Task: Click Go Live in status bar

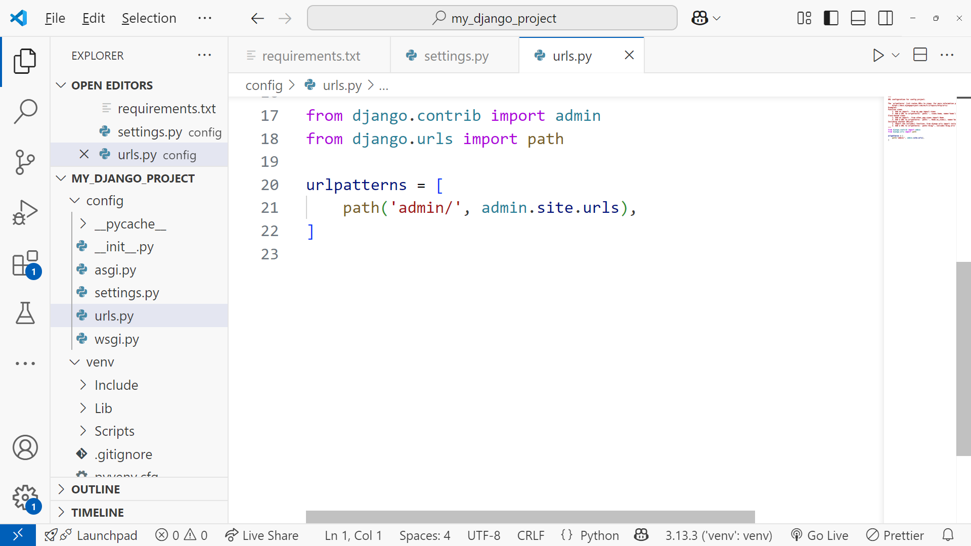Action: (x=820, y=535)
